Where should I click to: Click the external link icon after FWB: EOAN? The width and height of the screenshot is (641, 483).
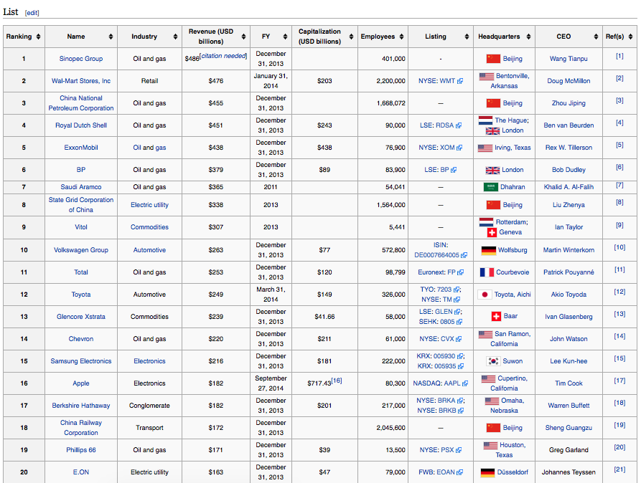point(460,472)
